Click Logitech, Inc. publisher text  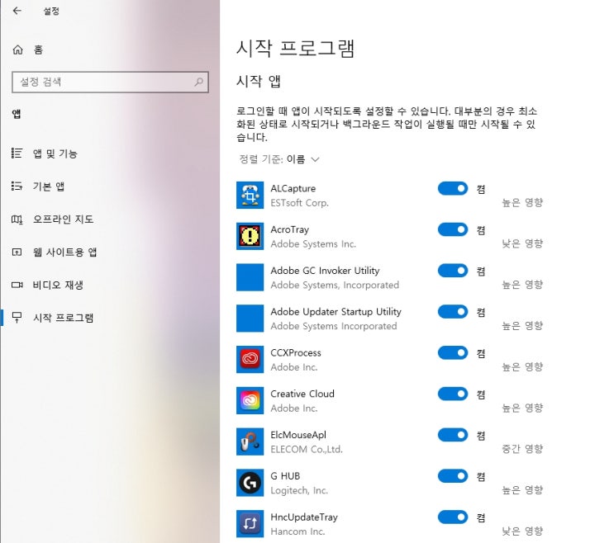tap(299, 490)
